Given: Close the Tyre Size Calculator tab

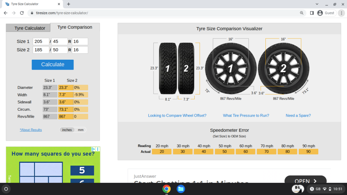Looking at the screenshot, I should (59, 4).
